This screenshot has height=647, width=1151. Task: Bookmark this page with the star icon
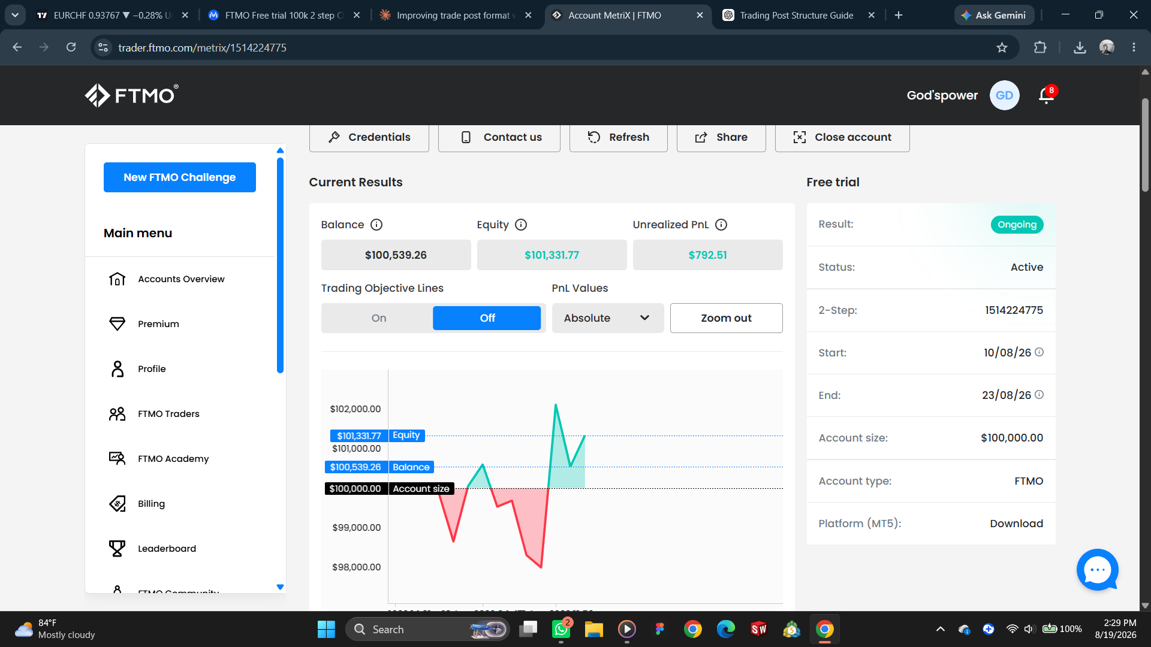click(1002, 47)
